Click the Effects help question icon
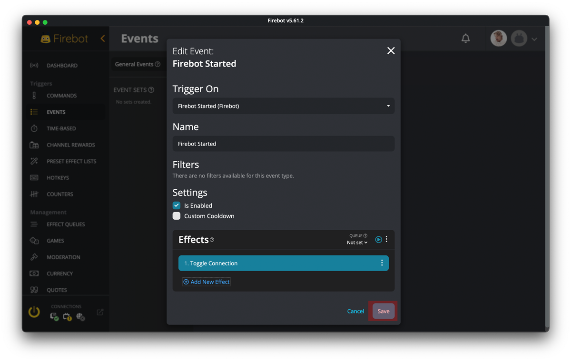This screenshot has height=361, width=571. pyautogui.click(x=212, y=240)
